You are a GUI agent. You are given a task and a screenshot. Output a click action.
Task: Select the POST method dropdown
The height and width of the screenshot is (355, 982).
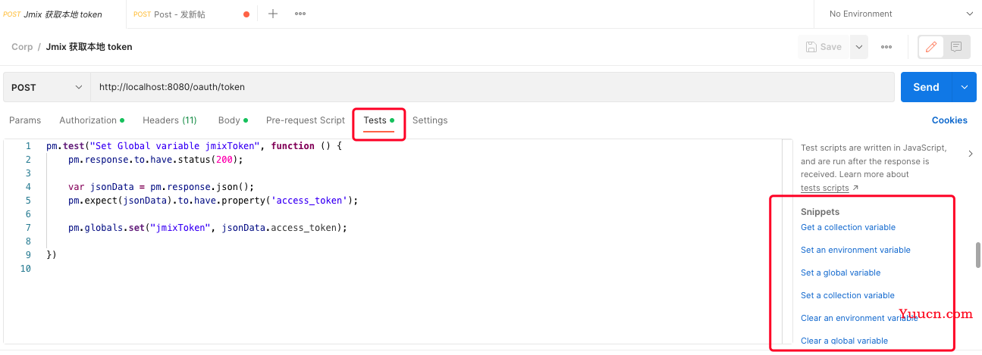point(47,87)
